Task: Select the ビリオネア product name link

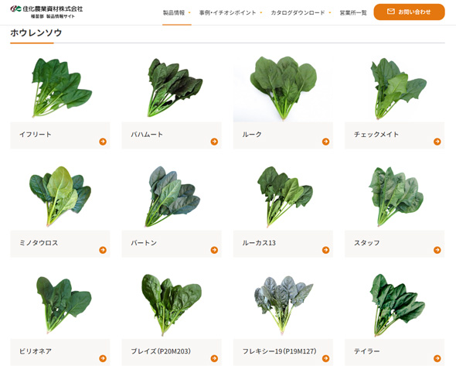Action: pyautogui.click(x=36, y=351)
